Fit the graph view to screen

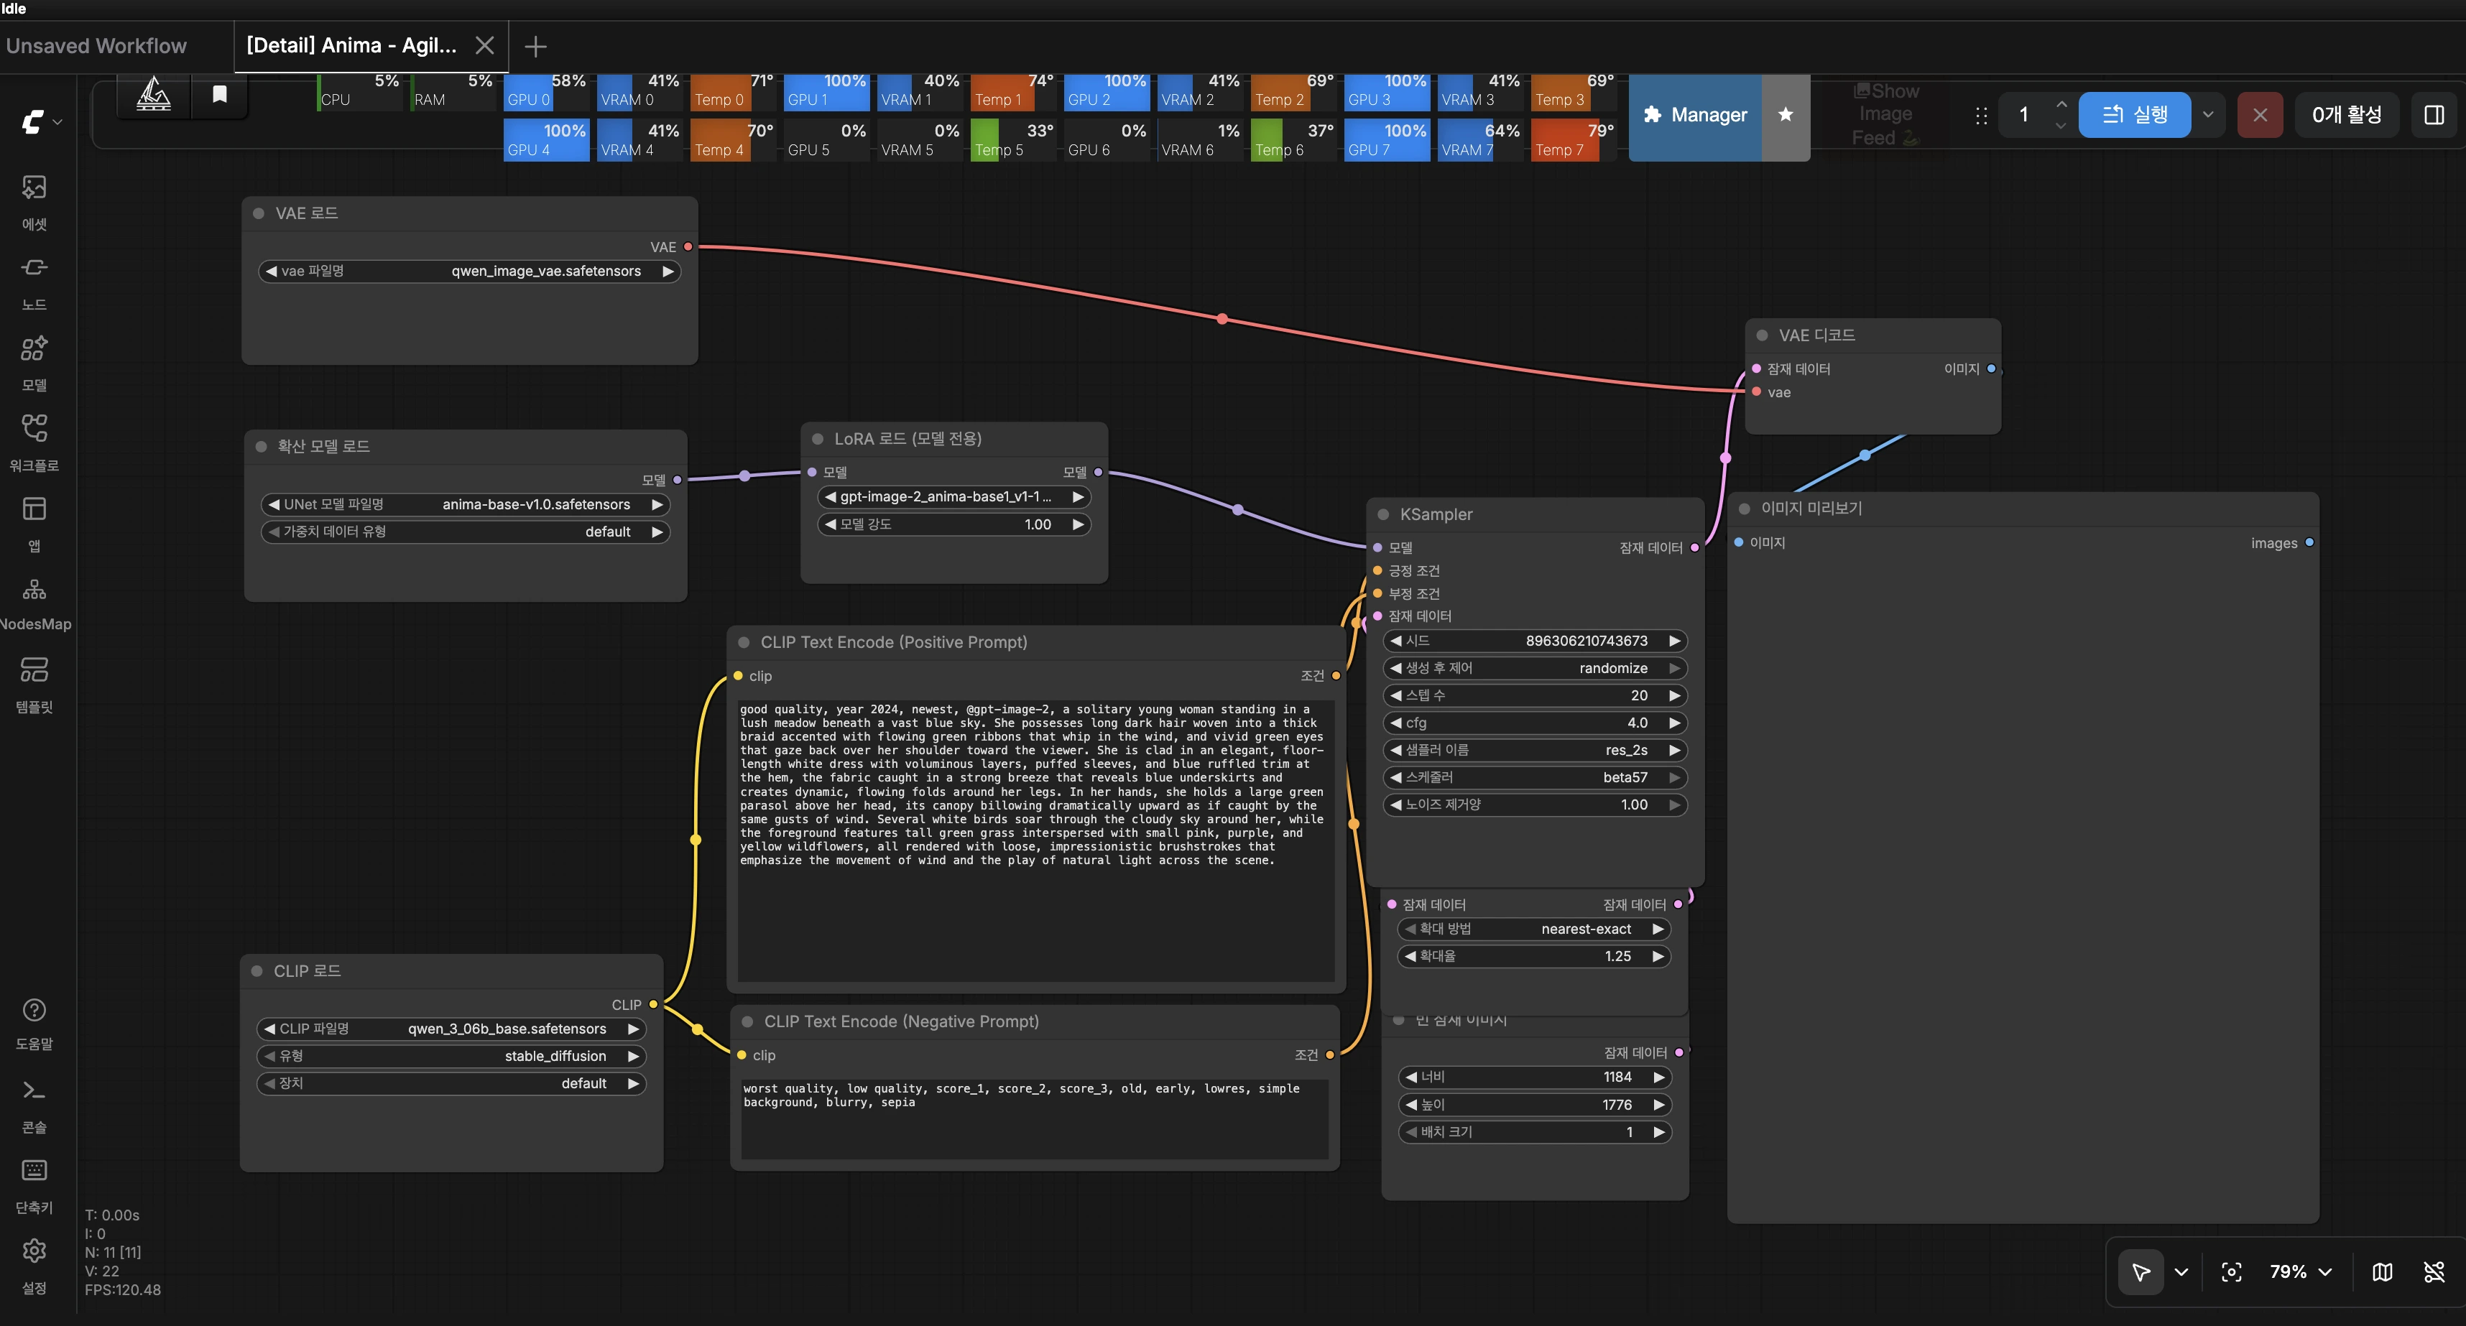tap(2232, 1271)
